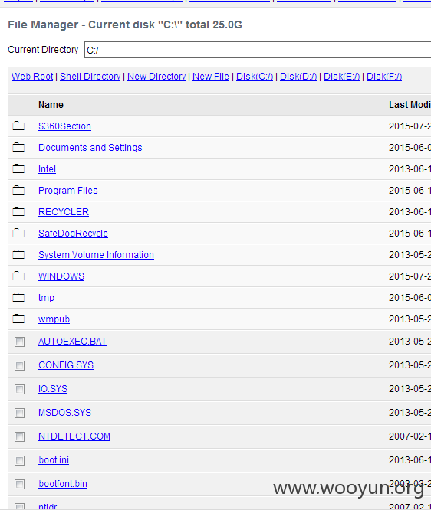Browse into the WINDOWS folder
Screen dimensions: 431x510
coord(61,276)
